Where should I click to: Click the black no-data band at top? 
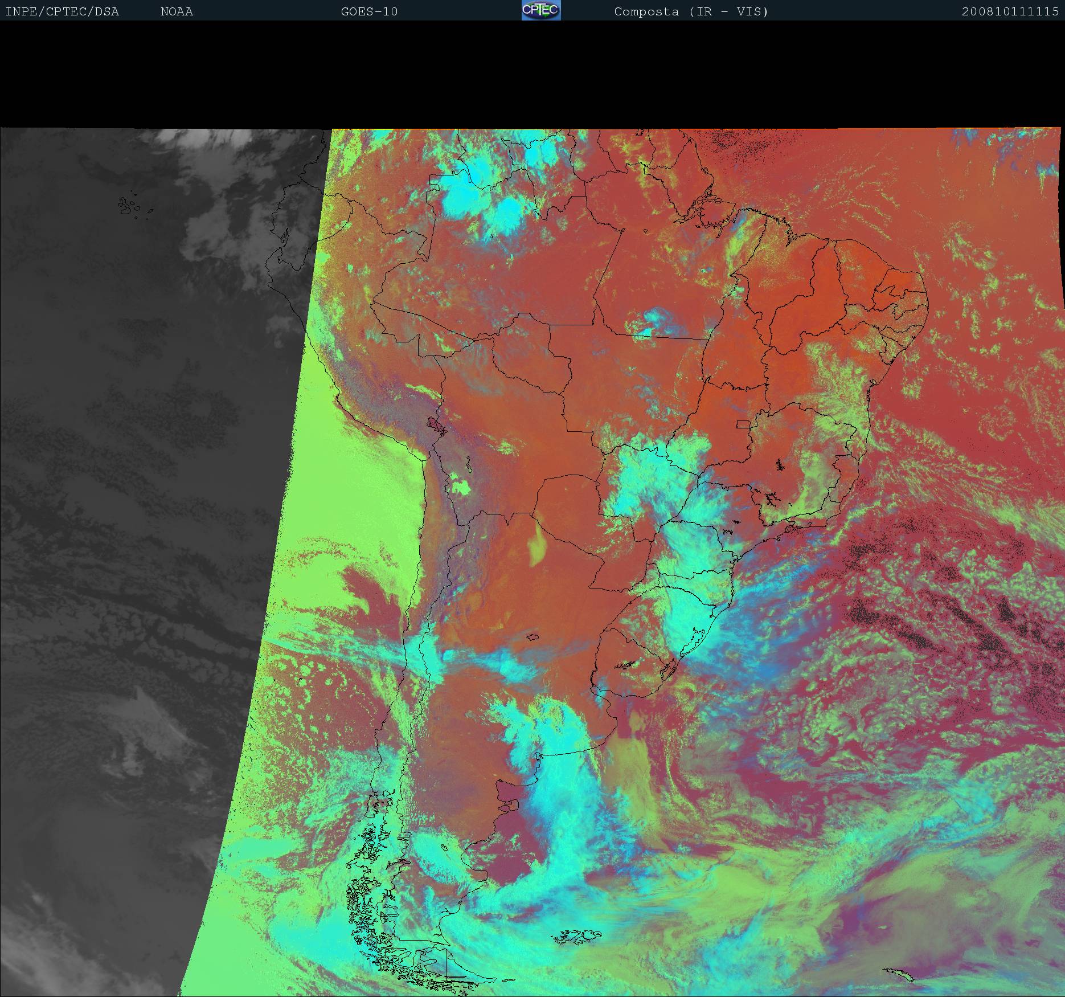(x=532, y=74)
